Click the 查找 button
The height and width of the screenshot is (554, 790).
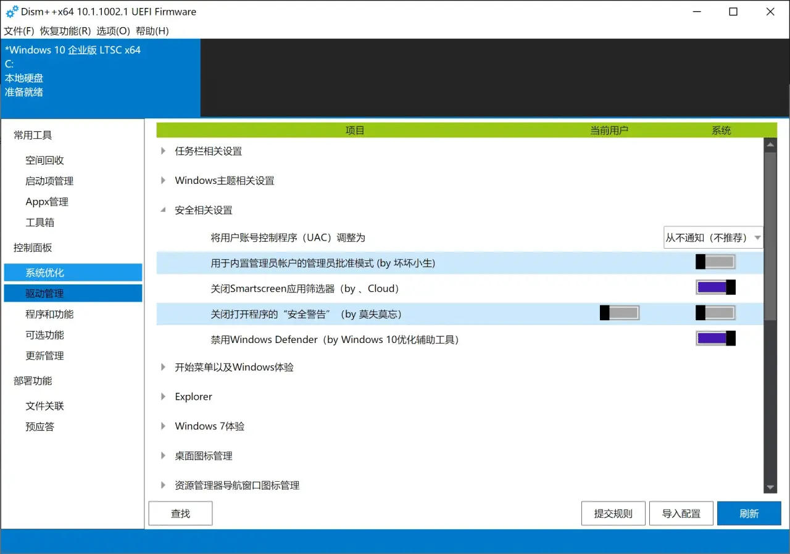tap(180, 513)
